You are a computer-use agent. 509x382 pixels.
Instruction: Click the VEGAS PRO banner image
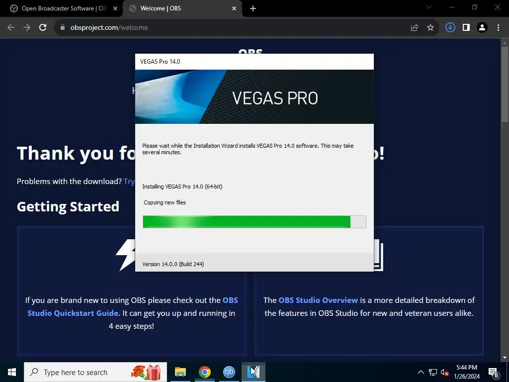tap(254, 97)
